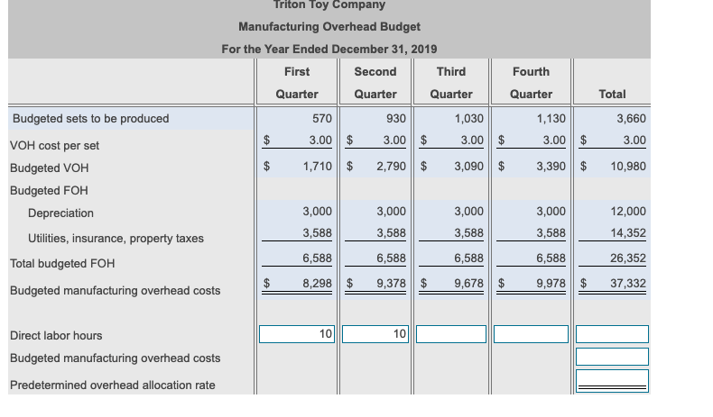This screenshot has height=417, width=713.
Task: Click the Second Quarter direct labor hours input
Action: click(x=375, y=334)
